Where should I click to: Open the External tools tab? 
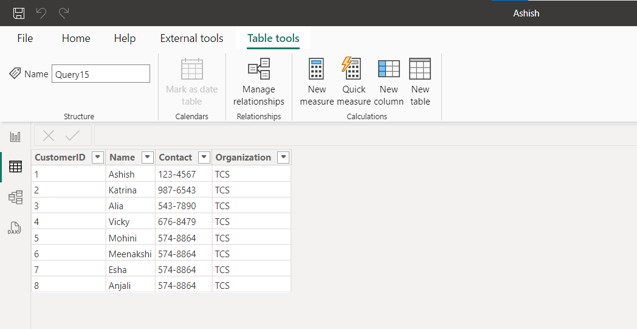click(191, 38)
